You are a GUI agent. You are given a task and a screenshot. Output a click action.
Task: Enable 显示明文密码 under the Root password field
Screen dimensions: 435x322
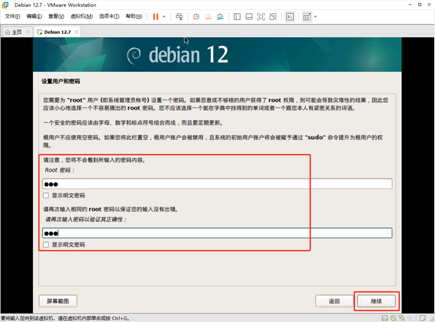click(x=46, y=196)
